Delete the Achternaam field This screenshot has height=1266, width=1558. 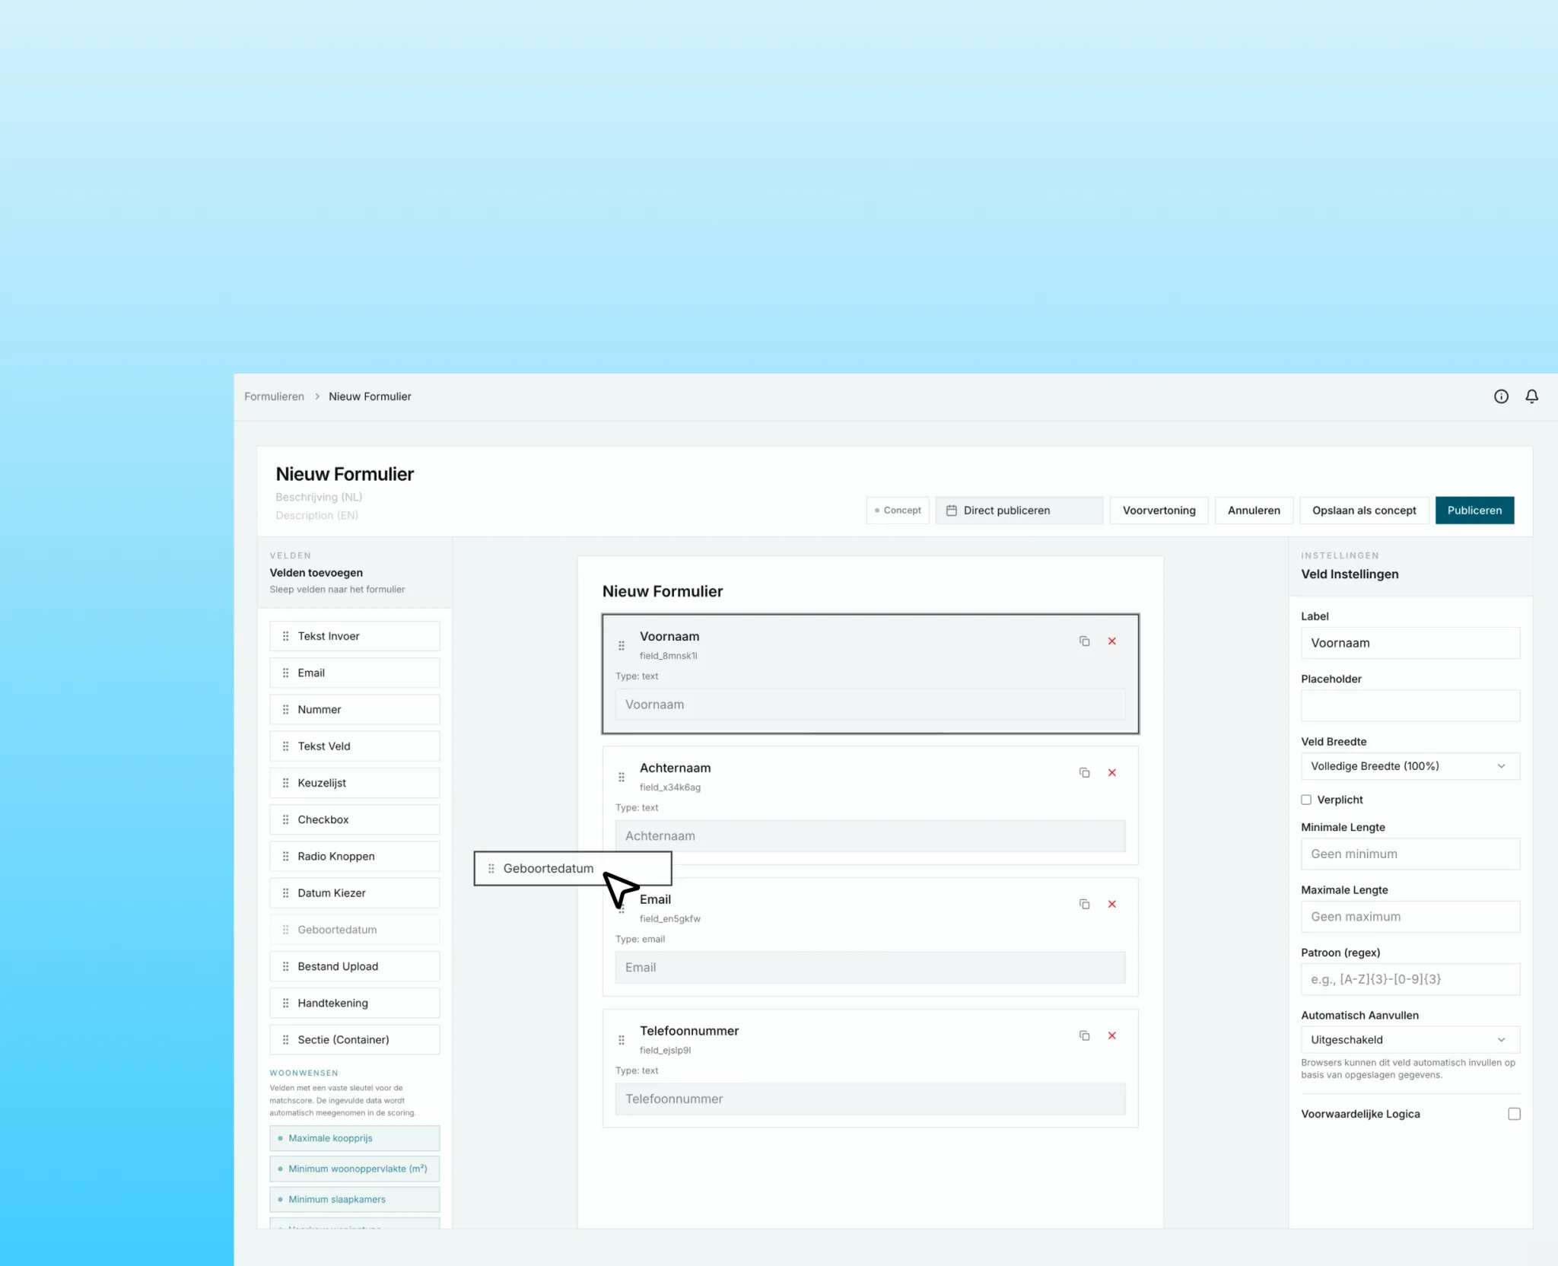point(1111,773)
